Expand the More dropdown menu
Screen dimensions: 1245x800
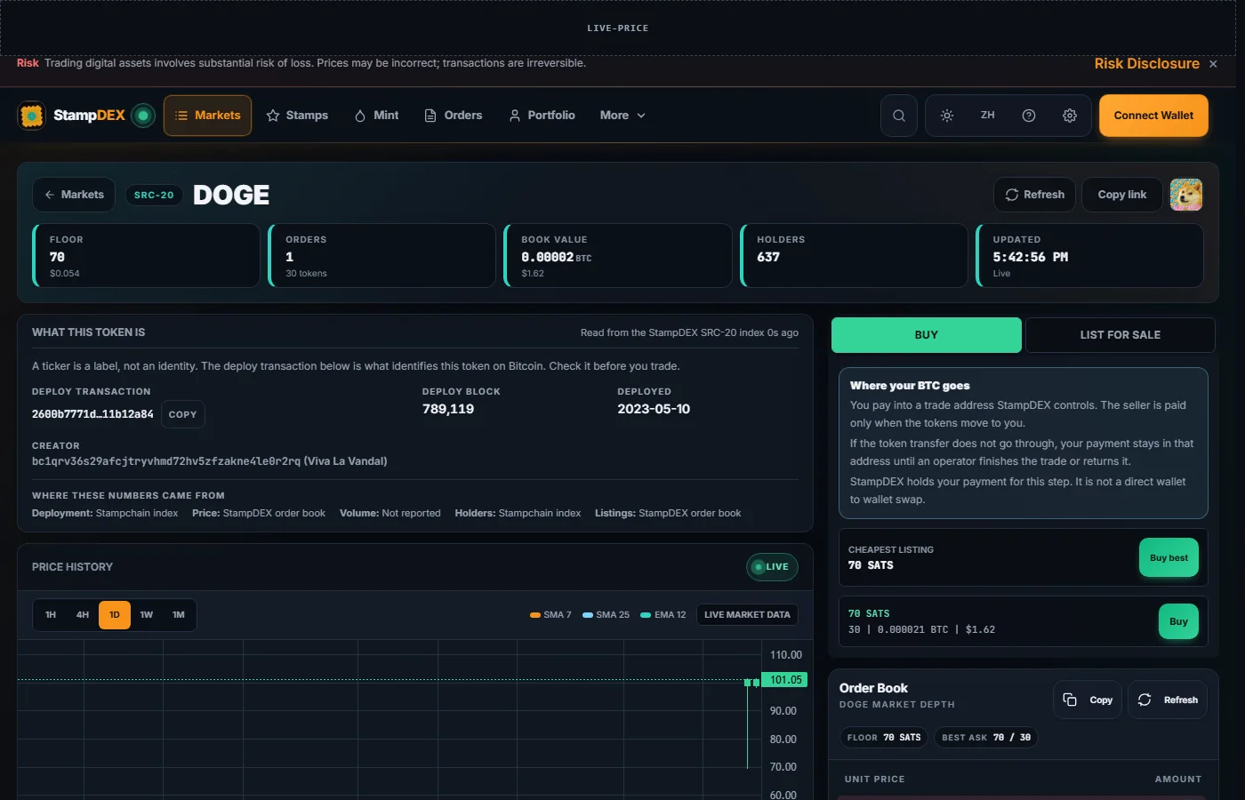click(x=622, y=116)
